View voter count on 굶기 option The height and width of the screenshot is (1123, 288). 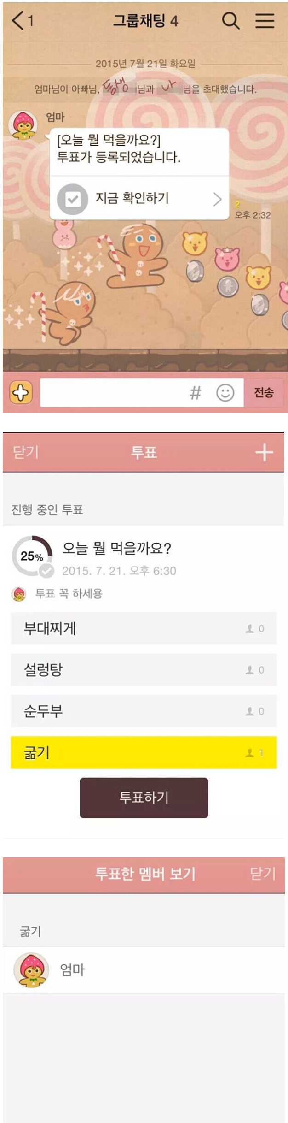(255, 753)
